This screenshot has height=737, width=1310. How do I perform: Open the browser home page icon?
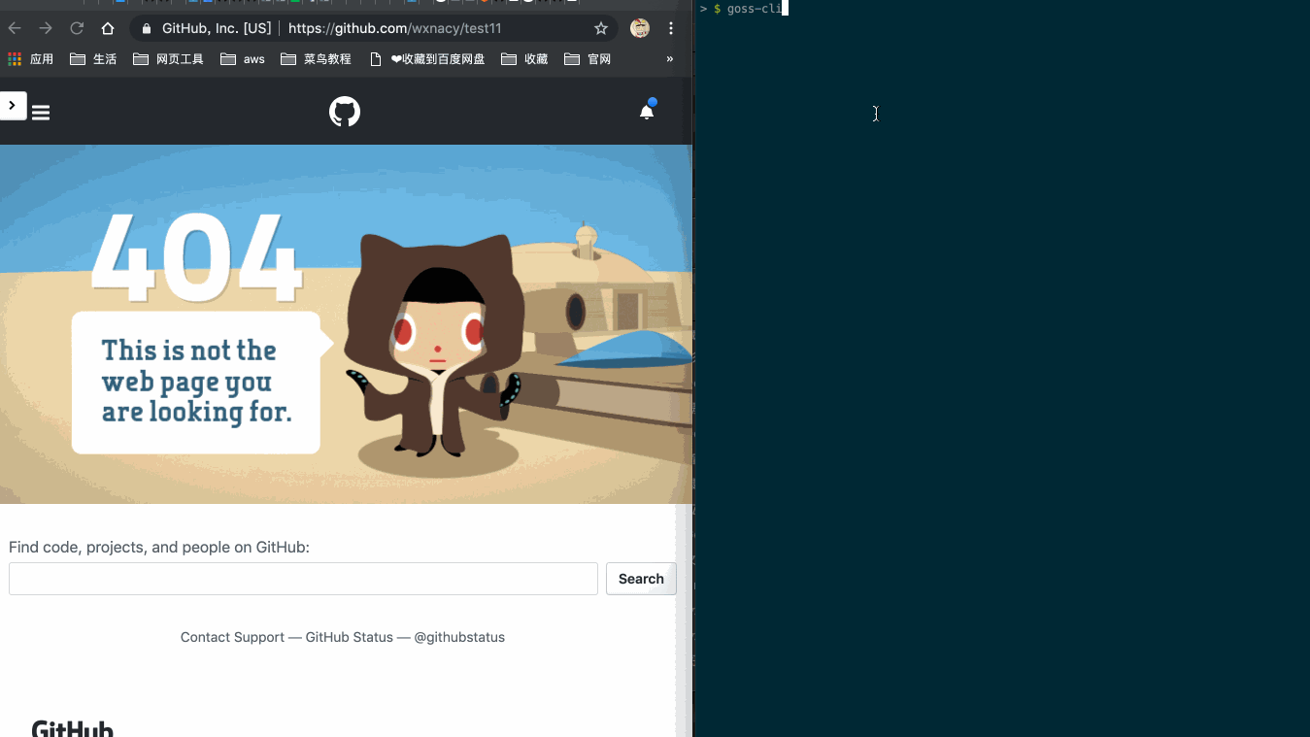pos(108,28)
